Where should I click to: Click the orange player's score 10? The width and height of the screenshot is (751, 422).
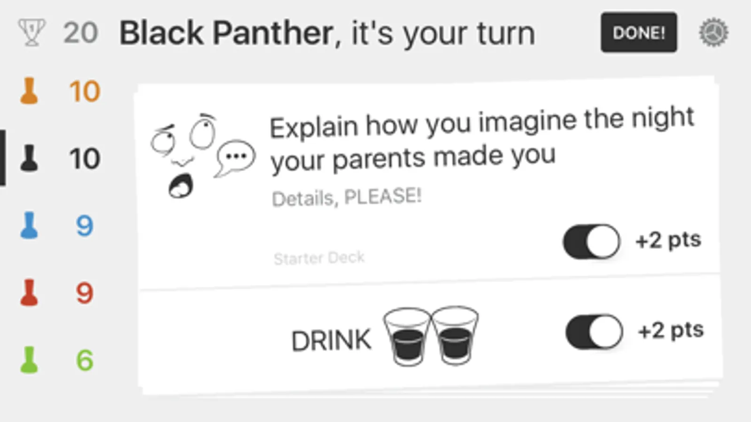pos(85,91)
